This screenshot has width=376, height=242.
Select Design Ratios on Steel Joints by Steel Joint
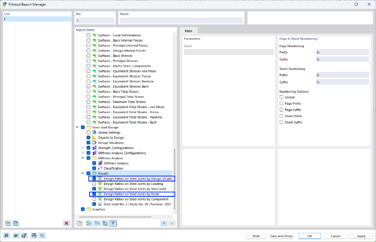point(135,189)
